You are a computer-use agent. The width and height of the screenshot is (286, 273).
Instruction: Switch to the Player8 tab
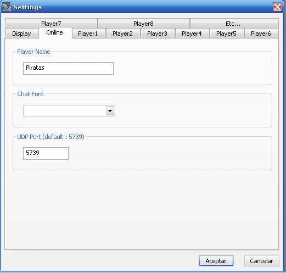coord(144,23)
